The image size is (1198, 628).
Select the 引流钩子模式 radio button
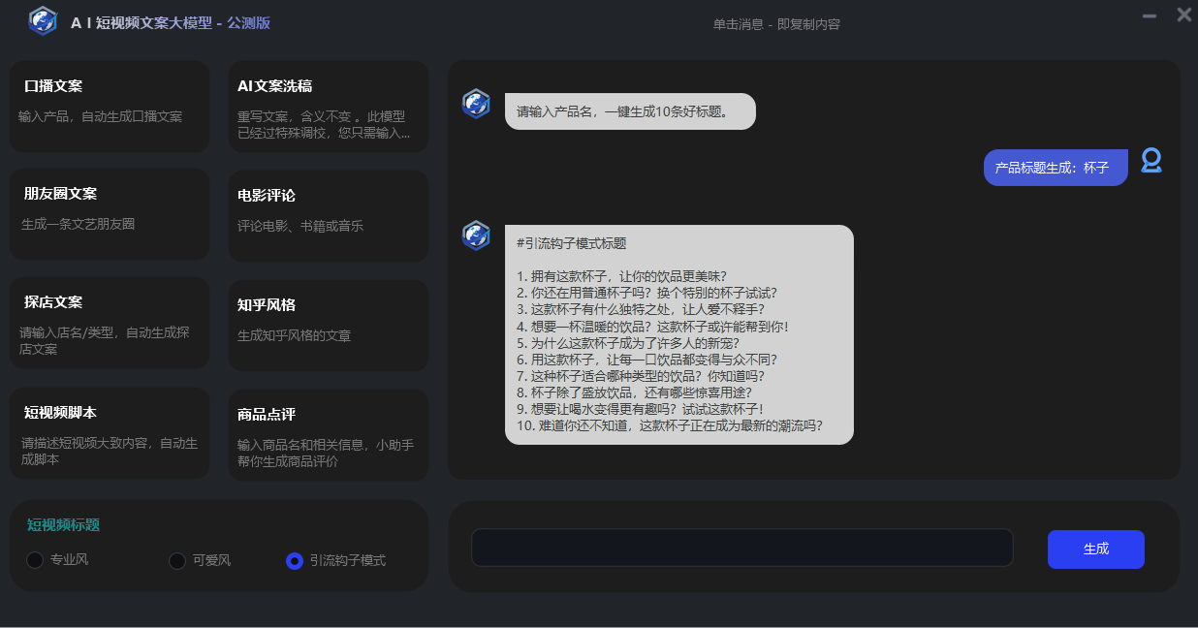[295, 560]
